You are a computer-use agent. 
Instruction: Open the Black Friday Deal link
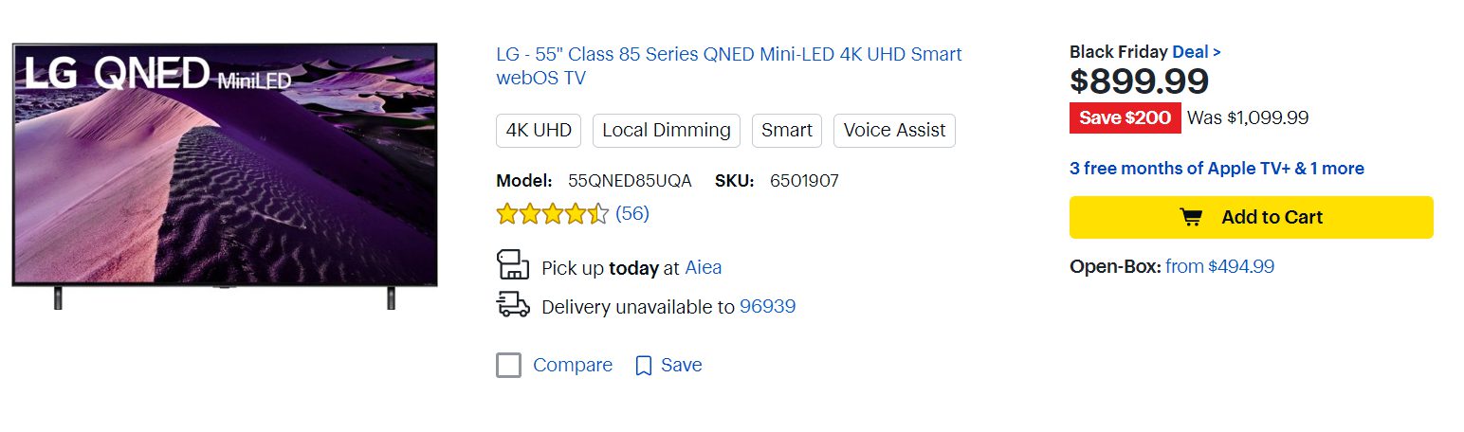pos(1197,52)
